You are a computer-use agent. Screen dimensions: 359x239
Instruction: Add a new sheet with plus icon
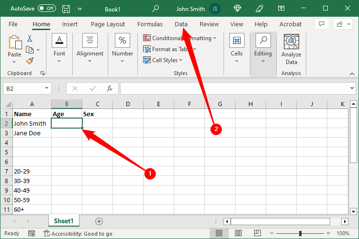tap(99, 221)
